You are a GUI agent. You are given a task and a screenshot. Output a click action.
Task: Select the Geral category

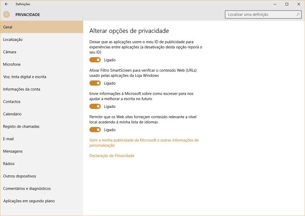click(42, 27)
